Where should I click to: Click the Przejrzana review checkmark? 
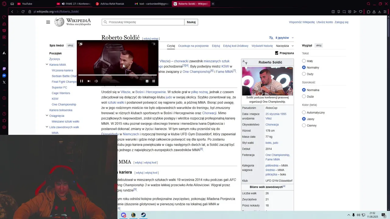[277, 53]
